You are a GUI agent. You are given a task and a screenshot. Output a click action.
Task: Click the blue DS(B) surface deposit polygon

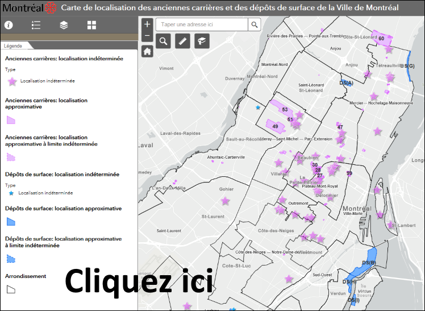point(369,260)
